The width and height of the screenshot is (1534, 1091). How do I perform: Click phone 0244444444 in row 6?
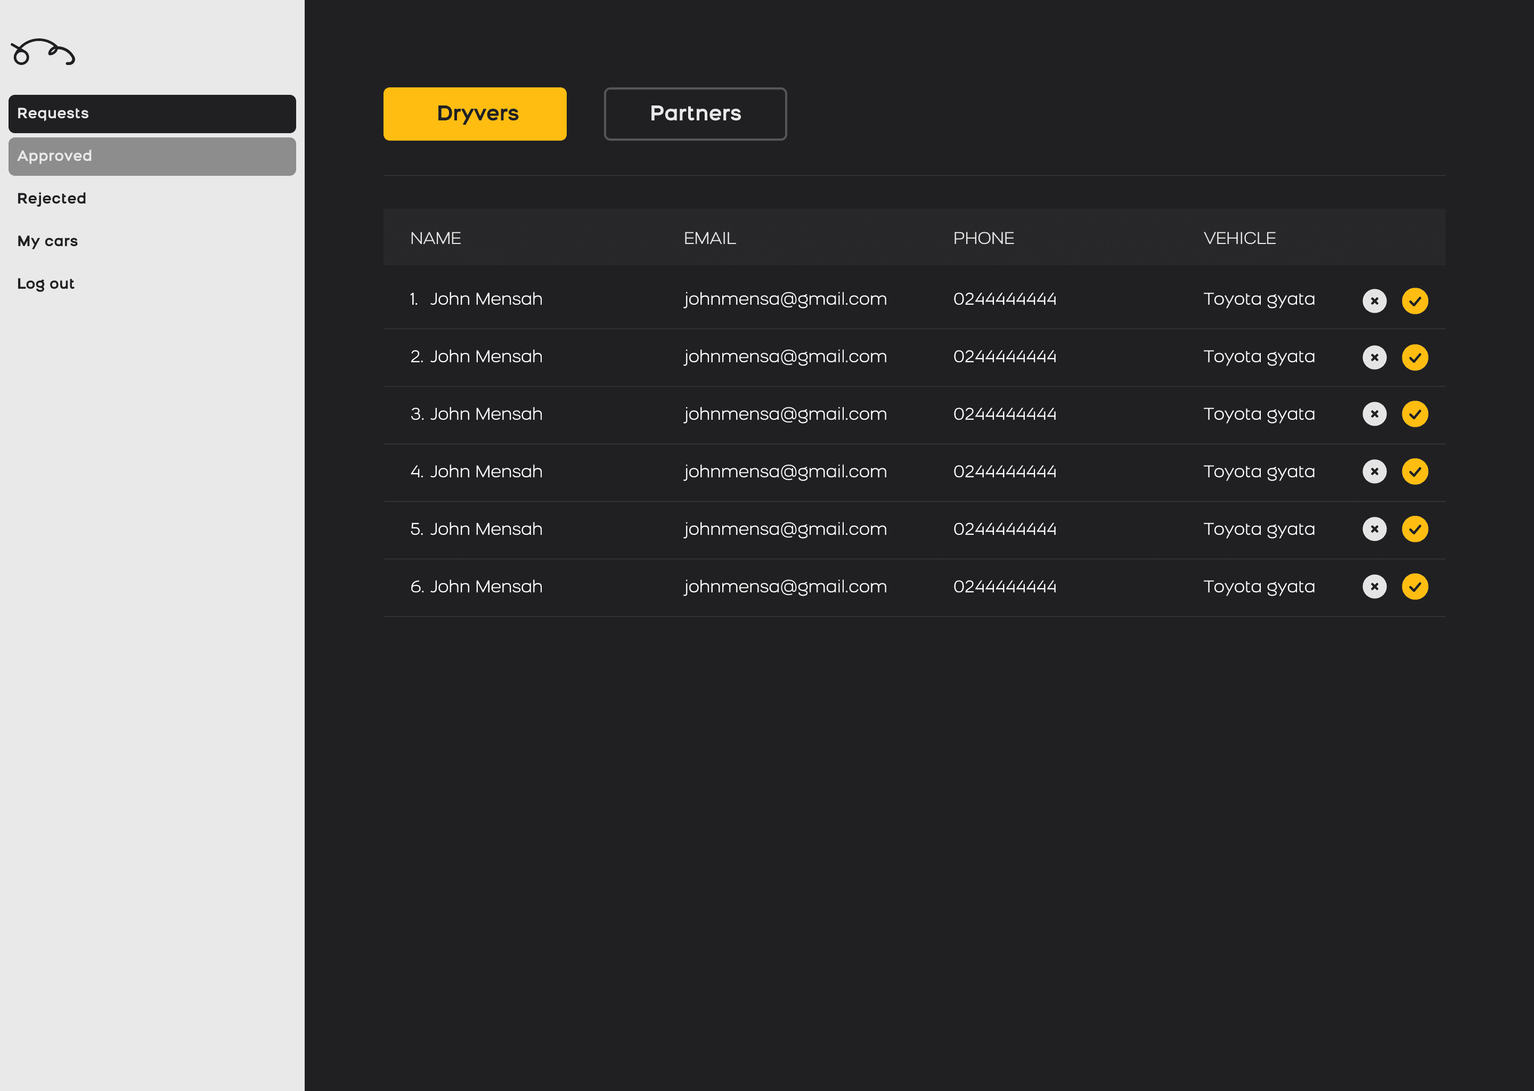[x=1005, y=587]
